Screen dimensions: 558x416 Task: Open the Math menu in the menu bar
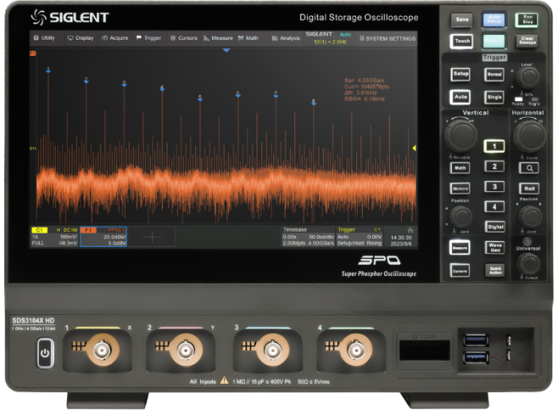[249, 38]
